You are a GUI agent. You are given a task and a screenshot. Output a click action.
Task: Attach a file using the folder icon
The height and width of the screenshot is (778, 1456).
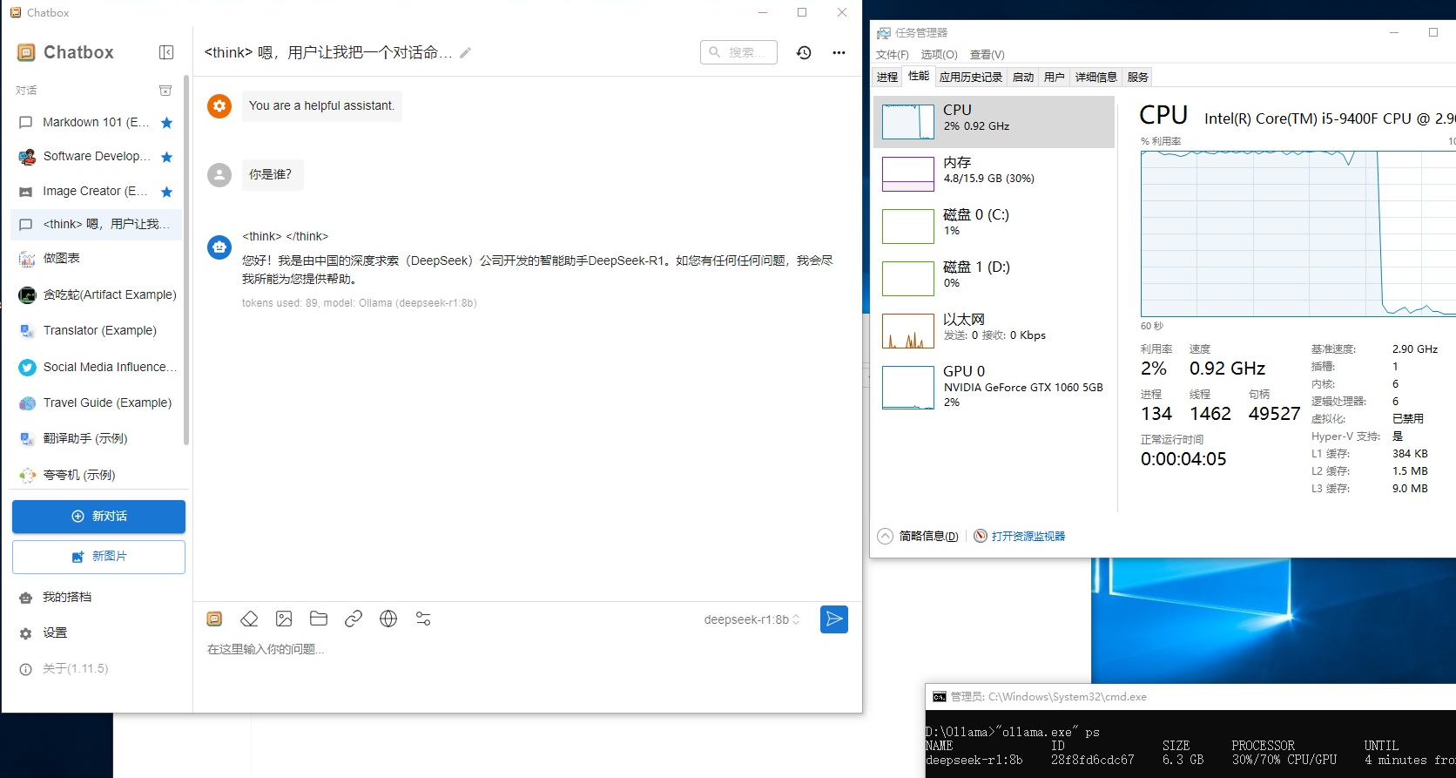[319, 619]
